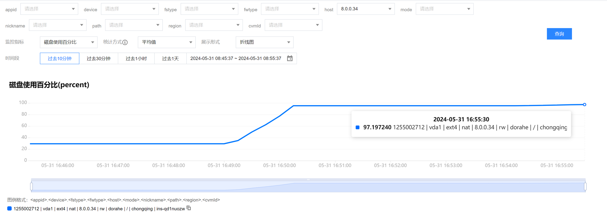Open the 展示形式 dropdown 折线图

[x=264, y=42]
